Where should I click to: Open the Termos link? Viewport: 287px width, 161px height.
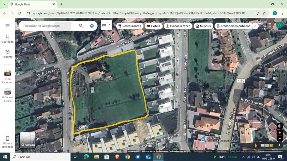point(209,151)
